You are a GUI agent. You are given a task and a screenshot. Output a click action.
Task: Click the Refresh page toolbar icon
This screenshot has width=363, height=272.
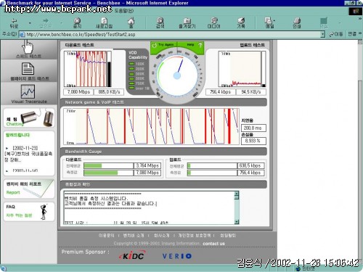click(104, 21)
